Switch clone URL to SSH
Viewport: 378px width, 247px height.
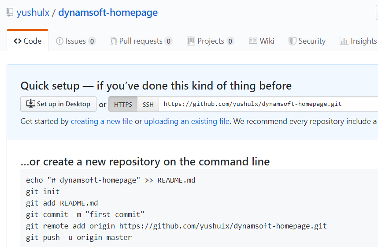click(148, 105)
